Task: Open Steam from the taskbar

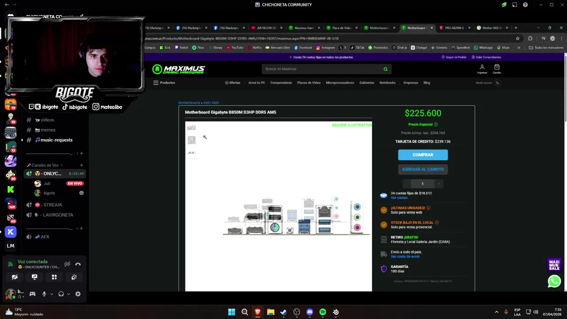Action: coord(283,312)
